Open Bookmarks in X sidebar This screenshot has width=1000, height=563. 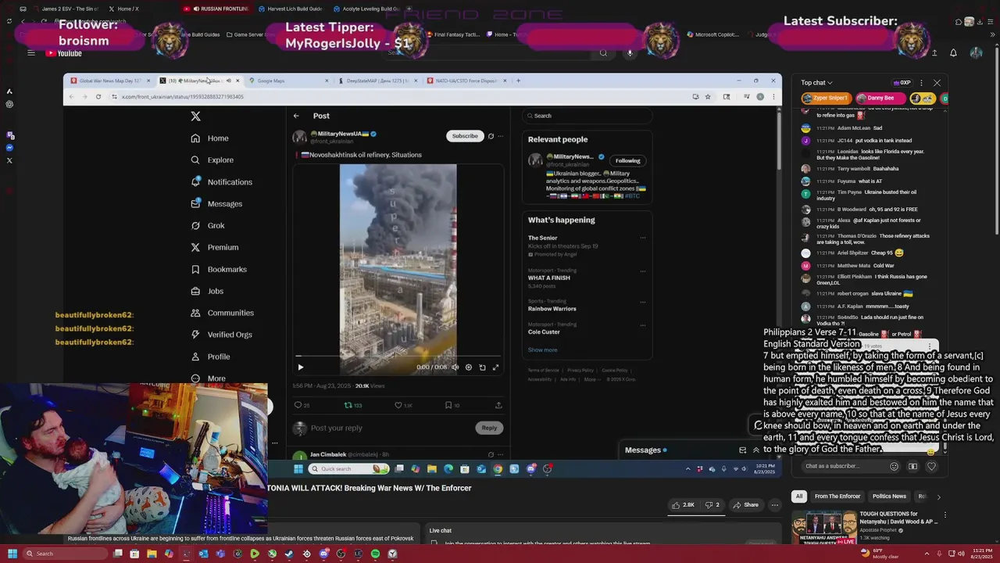coord(219,269)
